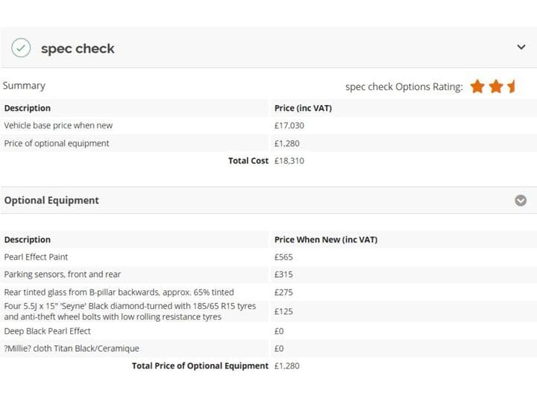Screen dimensions: 537x402
Task: Click the Price of optional equipment row
Action: (x=268, y=143)
